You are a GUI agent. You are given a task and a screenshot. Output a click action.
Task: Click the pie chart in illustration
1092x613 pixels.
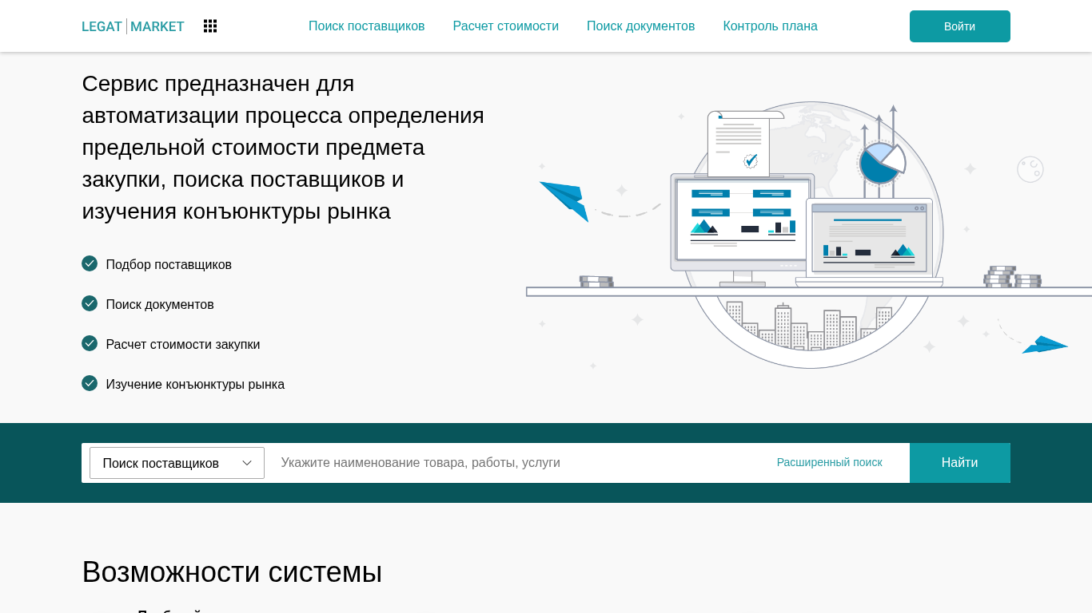point(881,164)
